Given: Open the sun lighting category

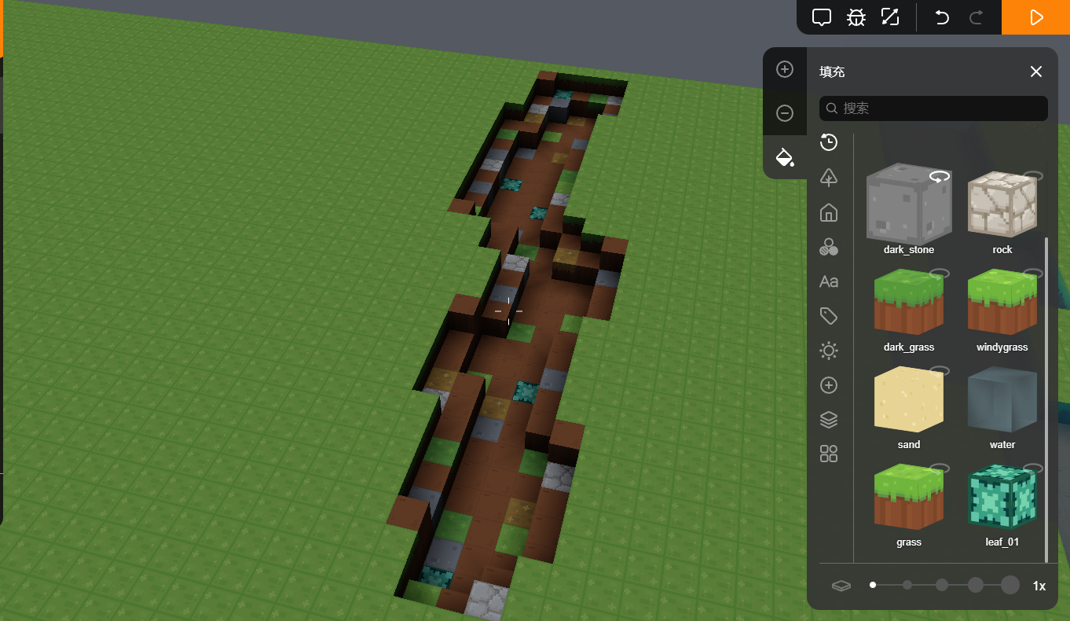Looking at the screenshot, I should [x=829, y=351].
